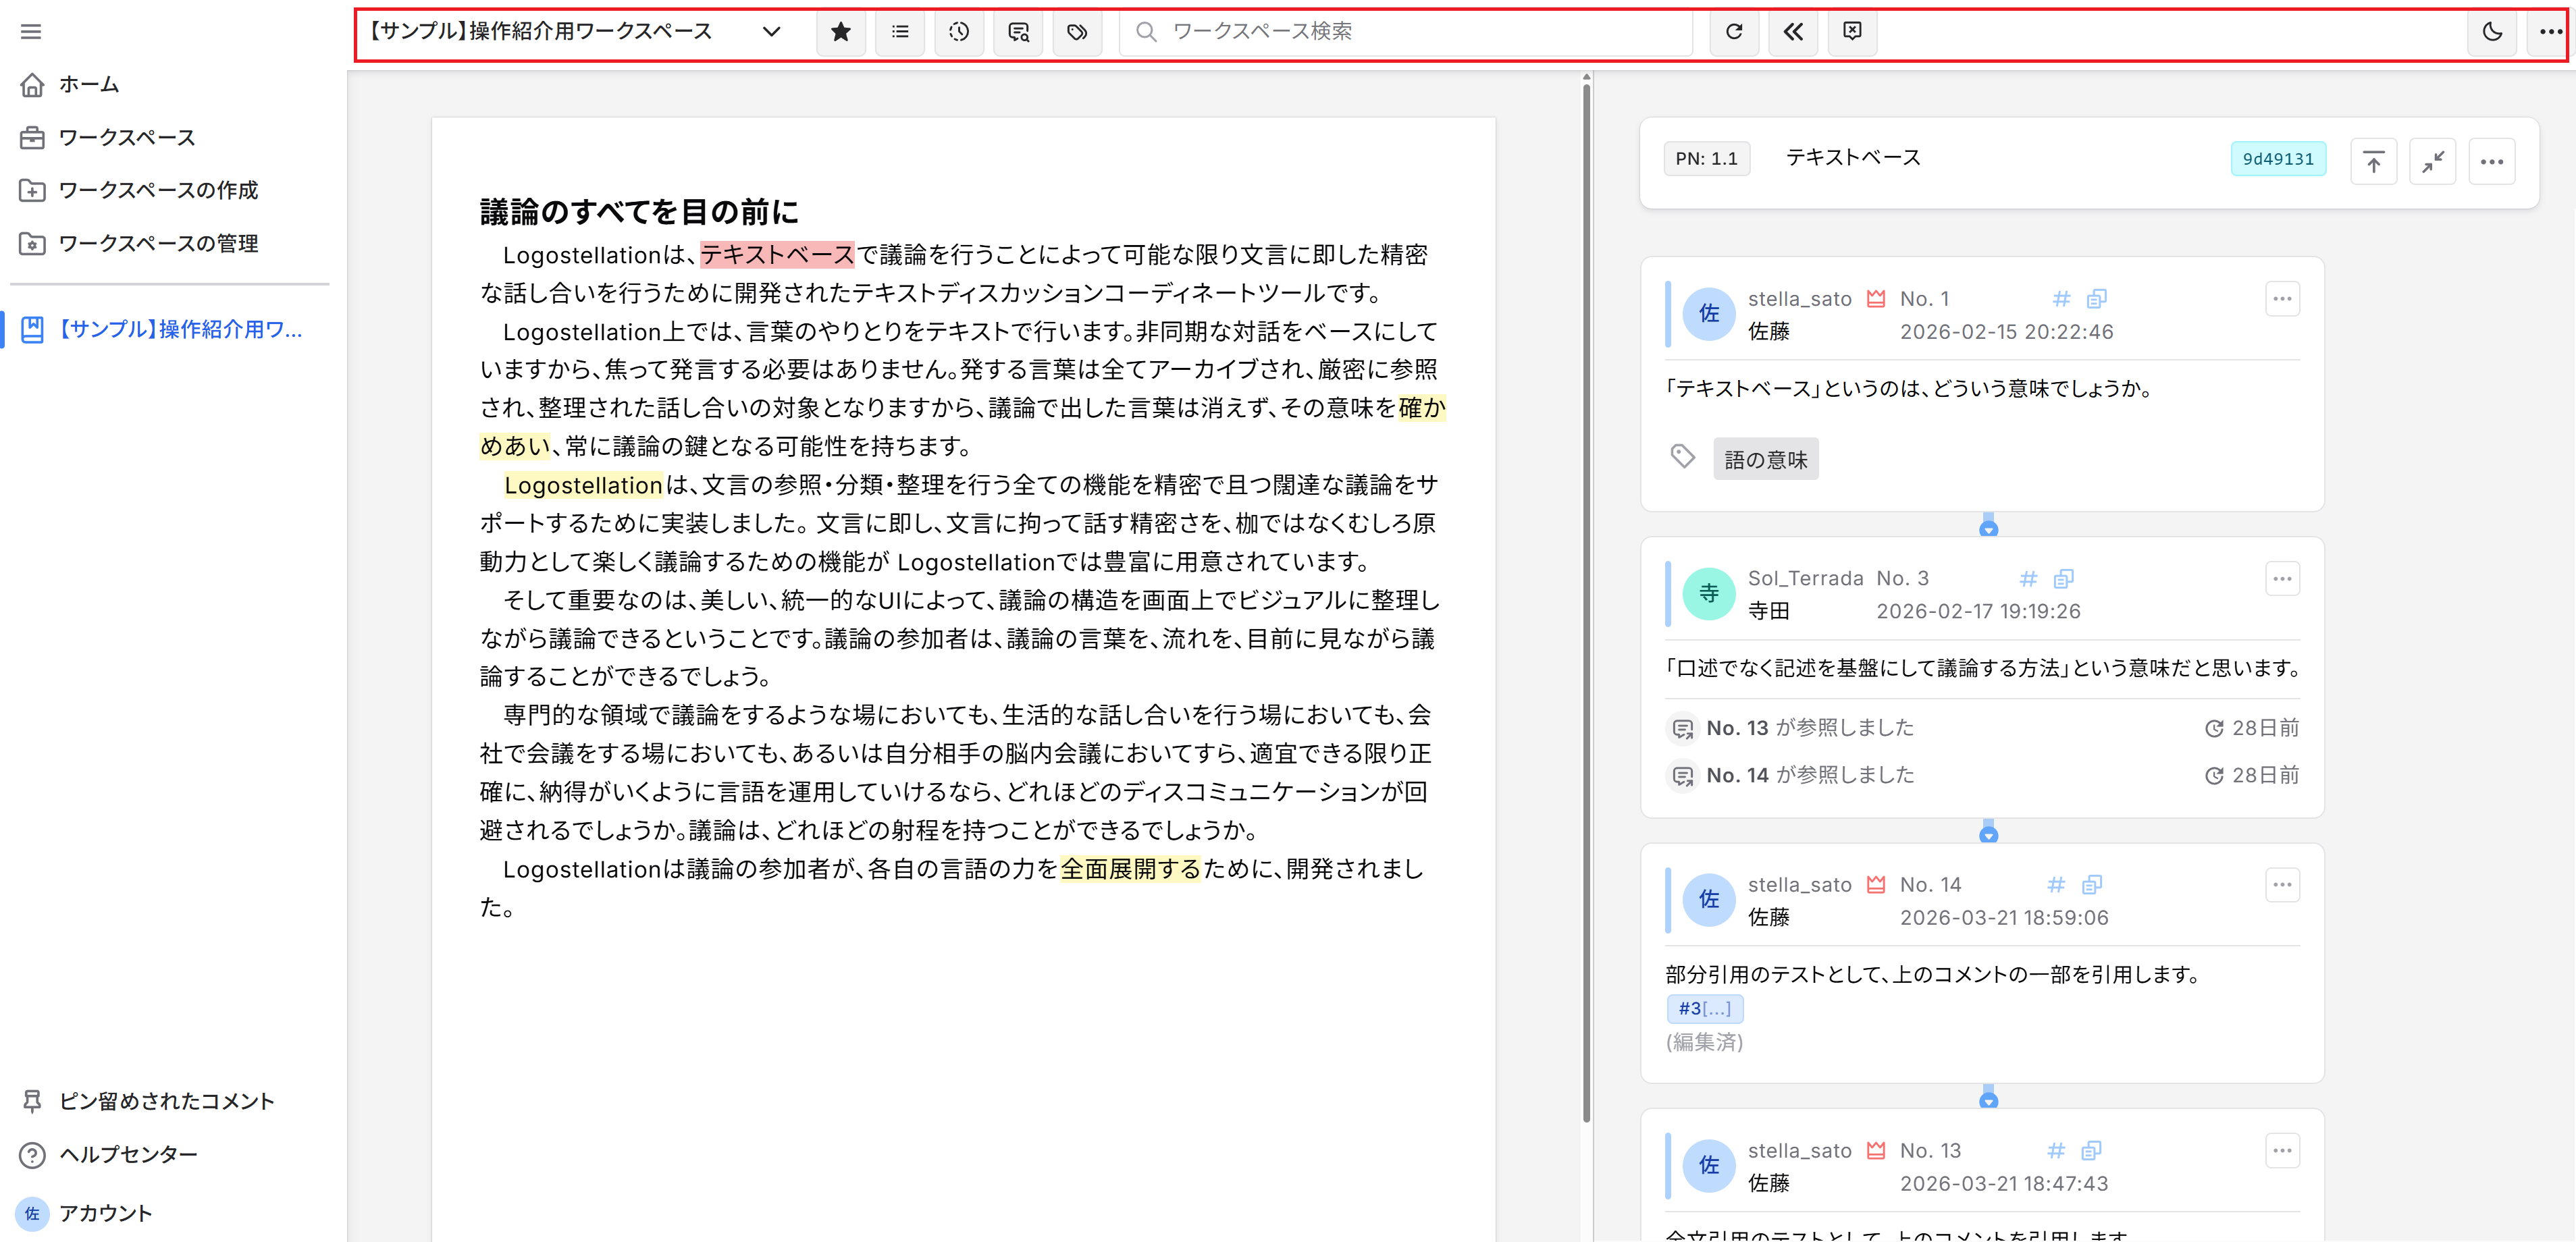The height and width of the screenshot is (1242, 2576).
Task: Click the tag icon beside 語の意味
Action: coord(1682,456)
